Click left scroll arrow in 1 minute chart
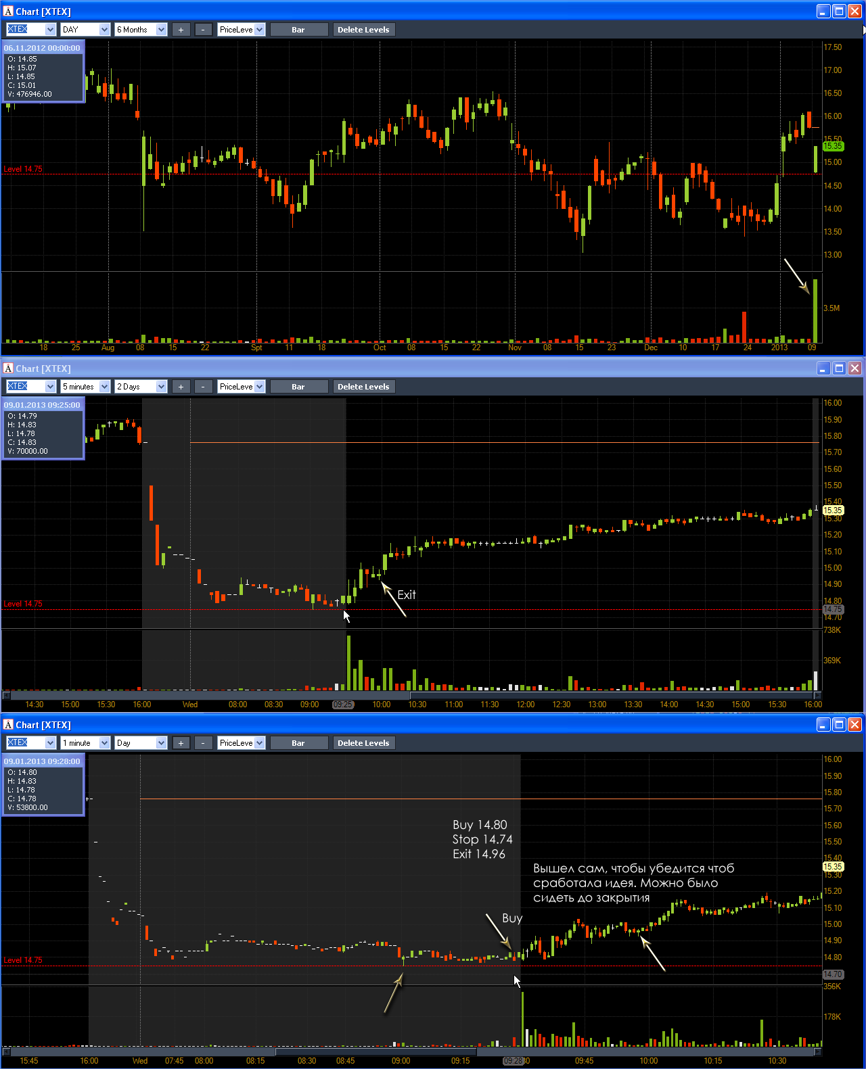The image size is (866, 1069). [x=6, y=1052]
